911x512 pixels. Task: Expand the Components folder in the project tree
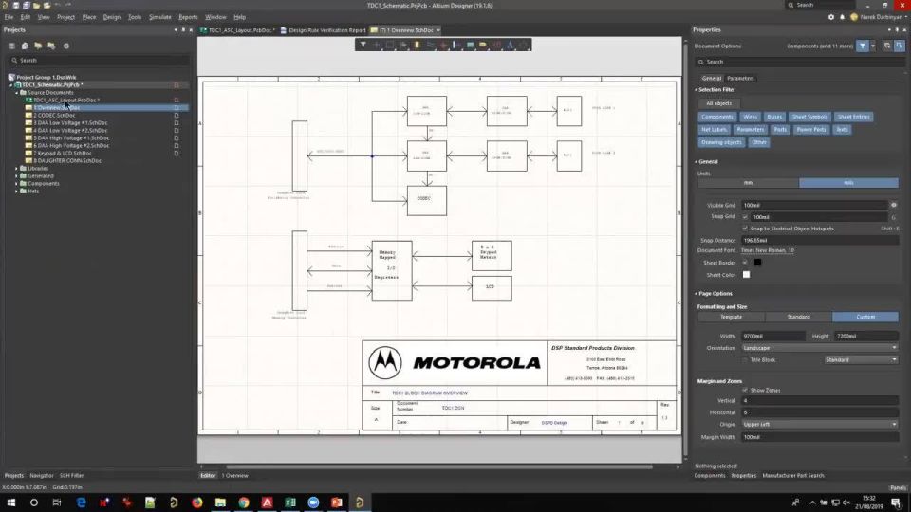(16, 183)
